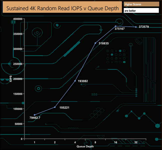Select the Queue Depth x-axis label
The width and height of the screenshot is (162, 150).
tap(85, 146)
